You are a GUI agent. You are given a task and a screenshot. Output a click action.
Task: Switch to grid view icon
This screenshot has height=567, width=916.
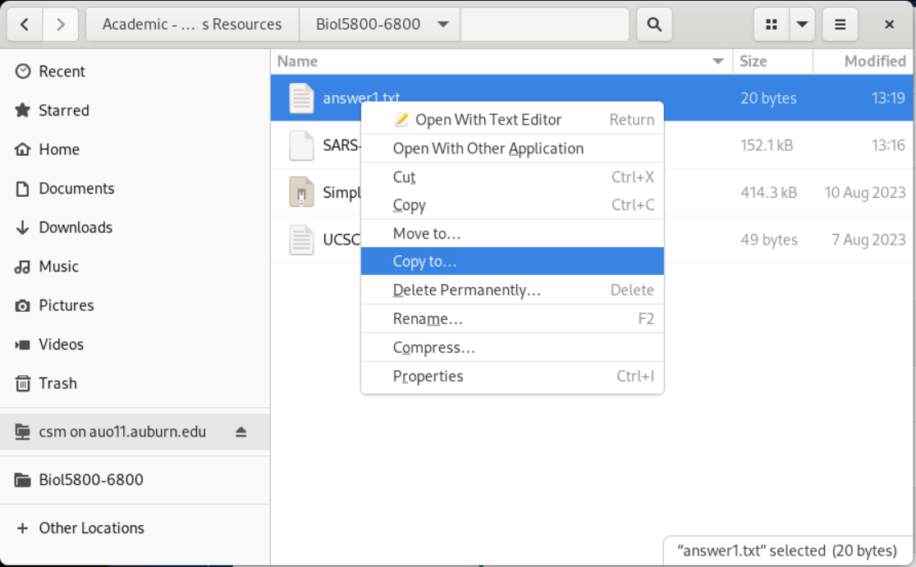tap(772, 25)
